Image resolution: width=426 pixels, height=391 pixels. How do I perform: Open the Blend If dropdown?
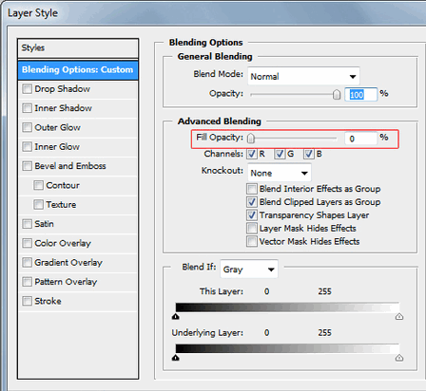click(249, 270)
